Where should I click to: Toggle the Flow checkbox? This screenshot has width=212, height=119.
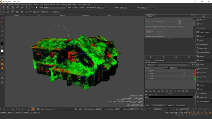tap(85, 8)
